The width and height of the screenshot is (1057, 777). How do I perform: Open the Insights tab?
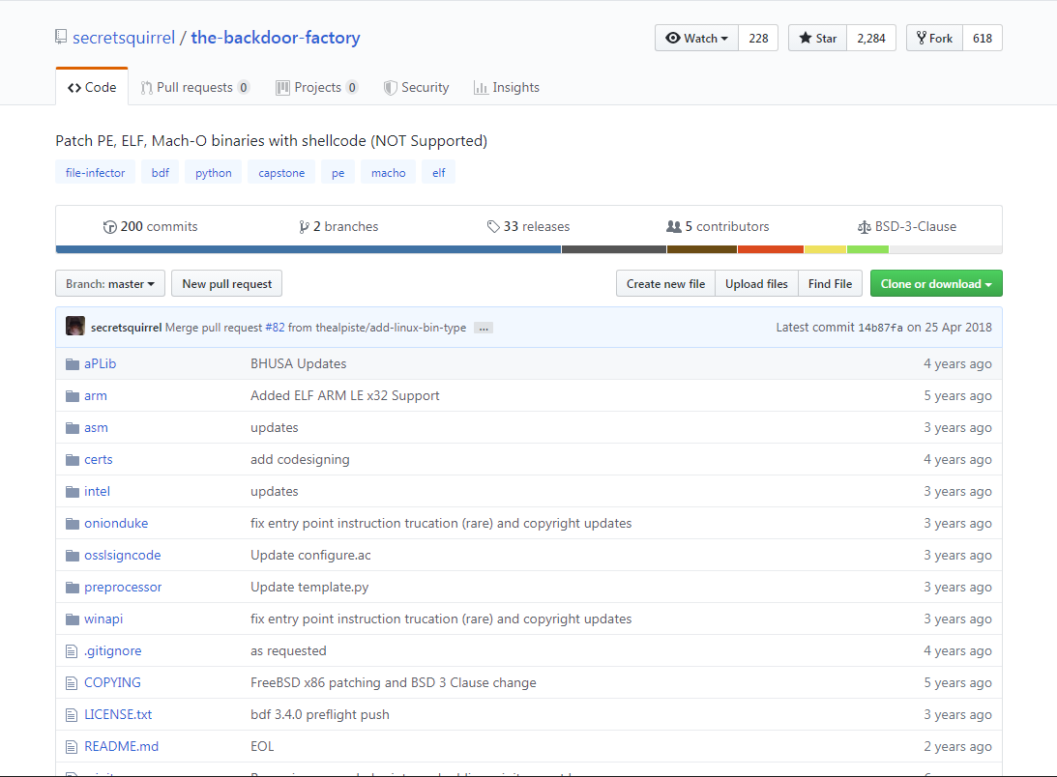click(x=506, y=88)
